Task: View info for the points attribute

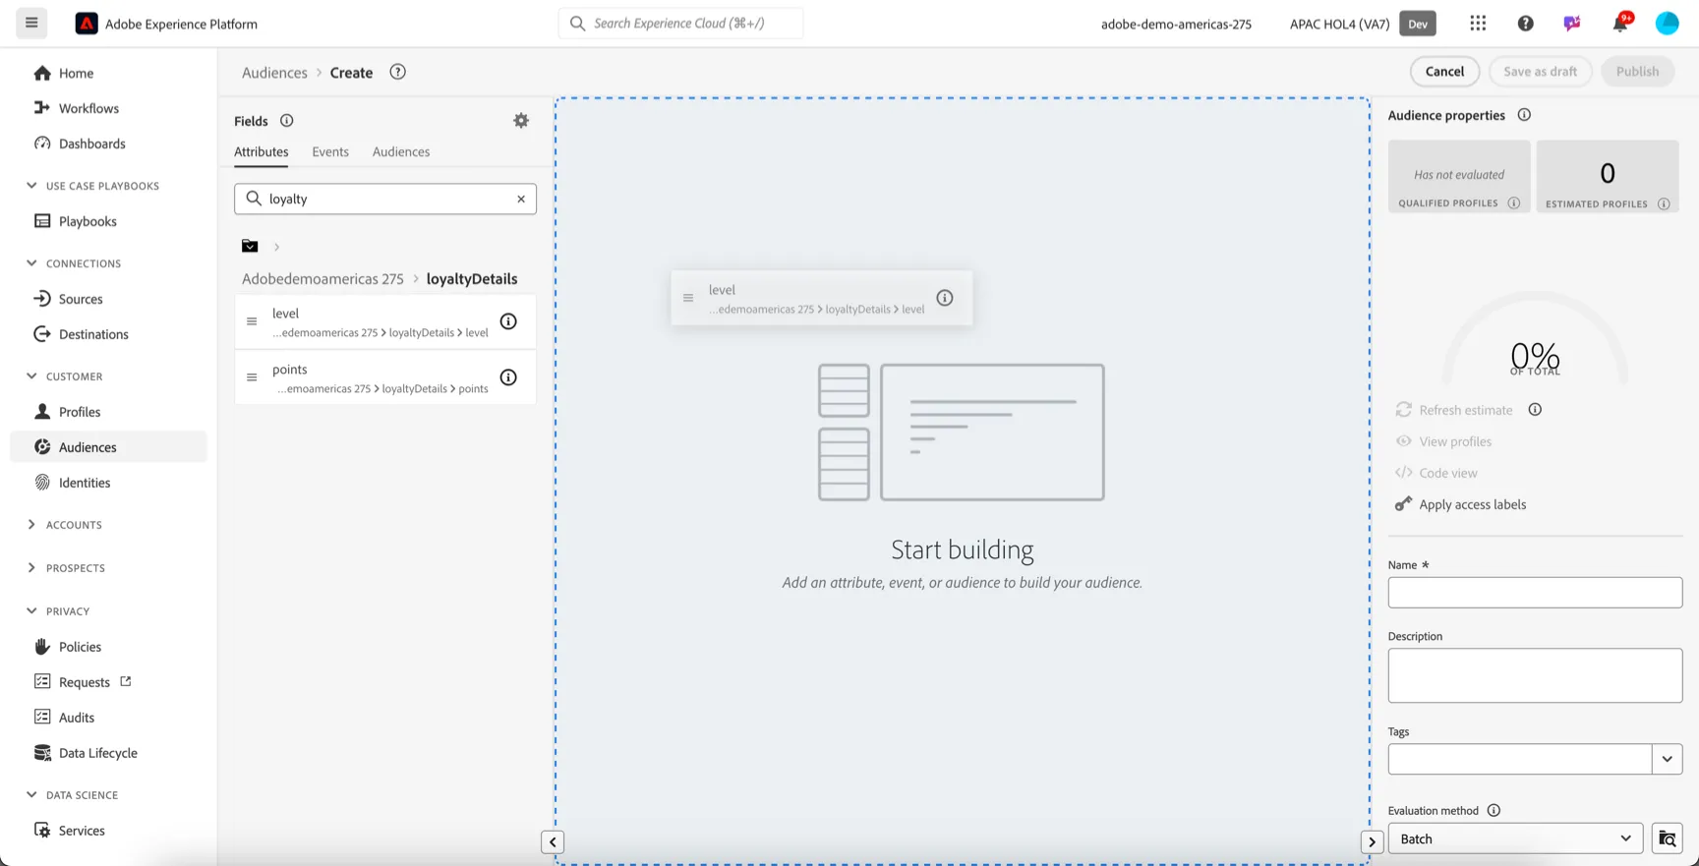Action: pos(508,377)
